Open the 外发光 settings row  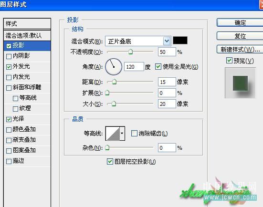[27, 67]
